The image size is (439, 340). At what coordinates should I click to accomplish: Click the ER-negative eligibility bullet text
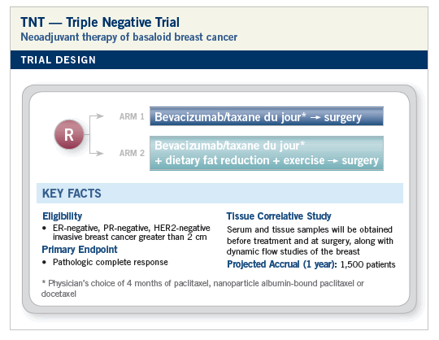pos(132,233)
